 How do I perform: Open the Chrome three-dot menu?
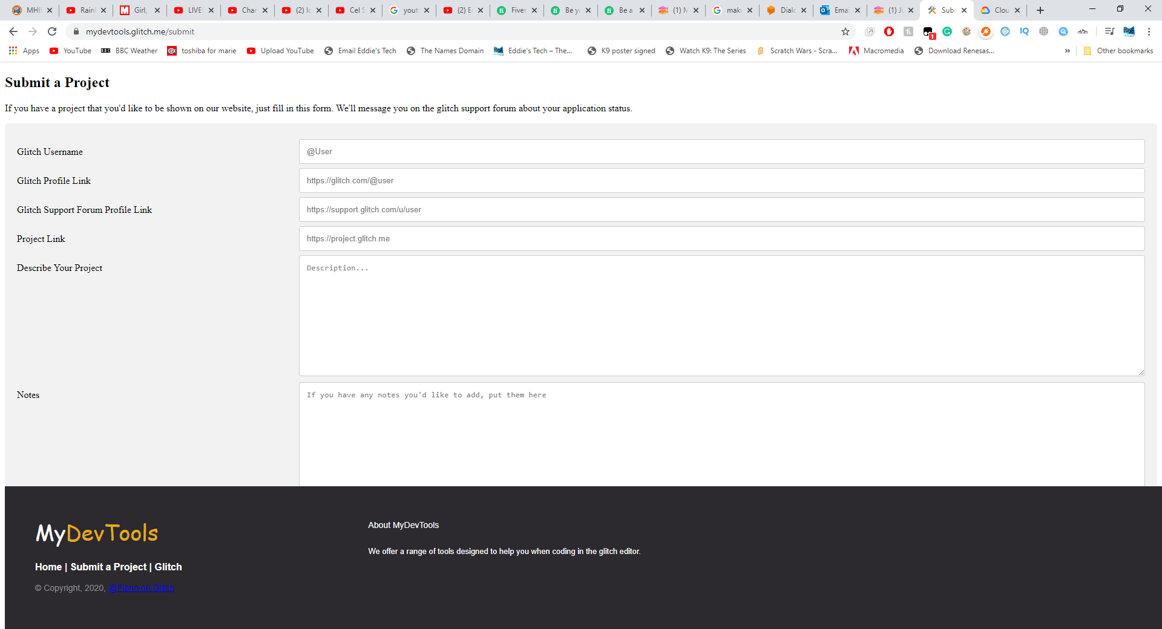pos(1149,31)
